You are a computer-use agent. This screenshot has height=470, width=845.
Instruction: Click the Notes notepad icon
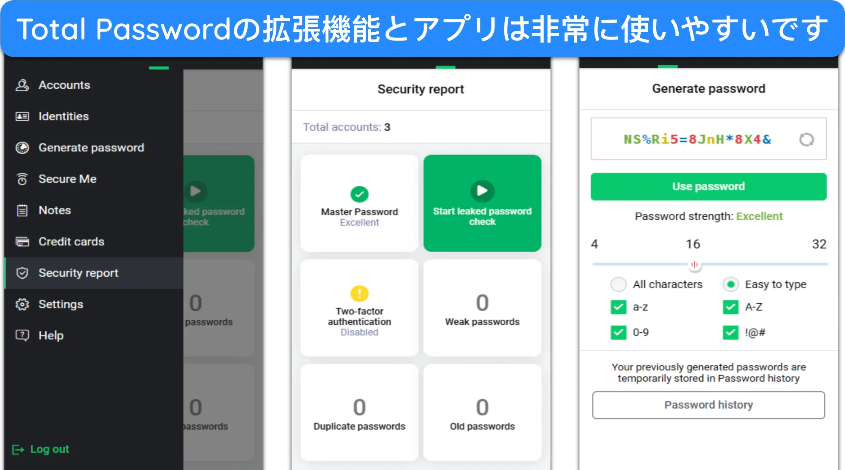(x=22, y=210)
